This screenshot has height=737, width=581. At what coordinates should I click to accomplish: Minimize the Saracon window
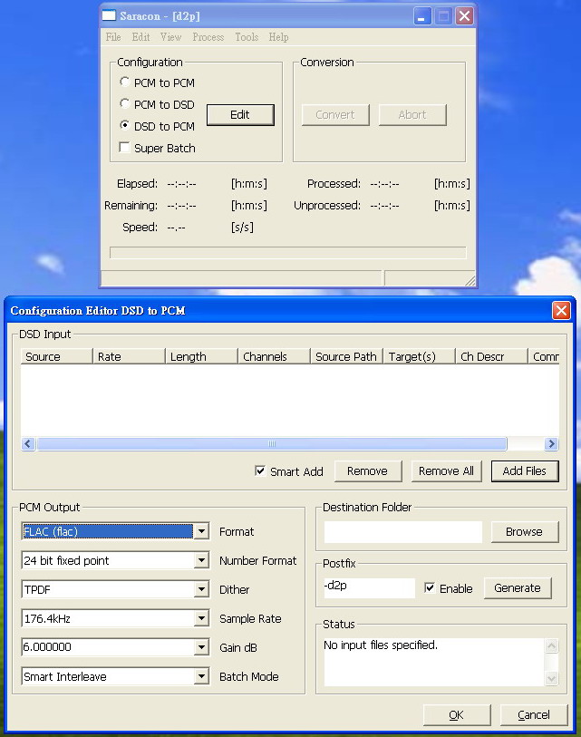tap(422, 16)
